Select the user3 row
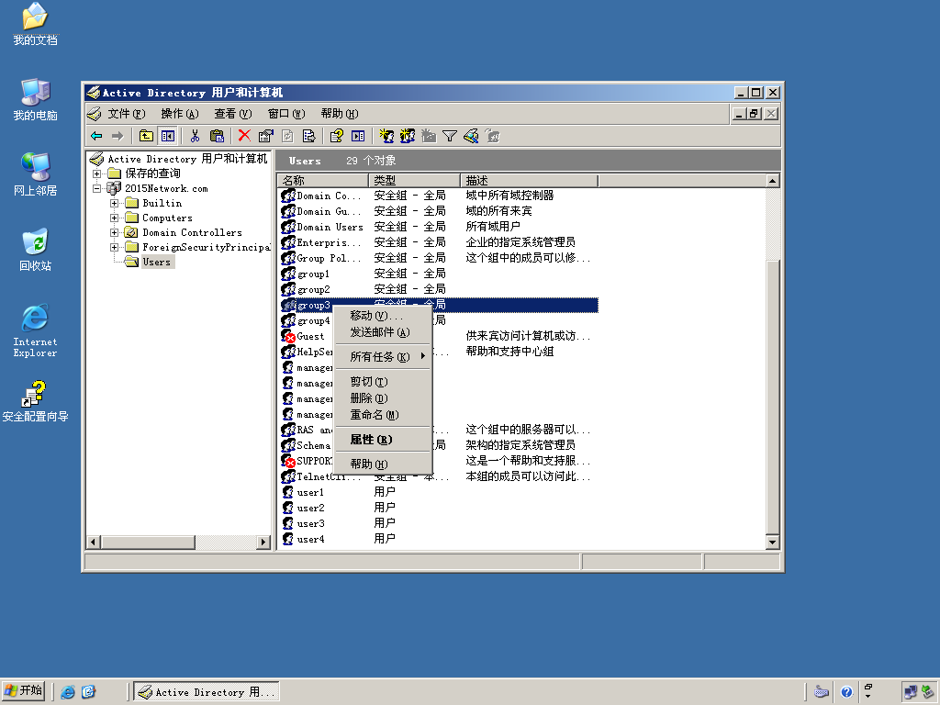The width and height of the screenshot is (940, 705). tap(439, 522)
